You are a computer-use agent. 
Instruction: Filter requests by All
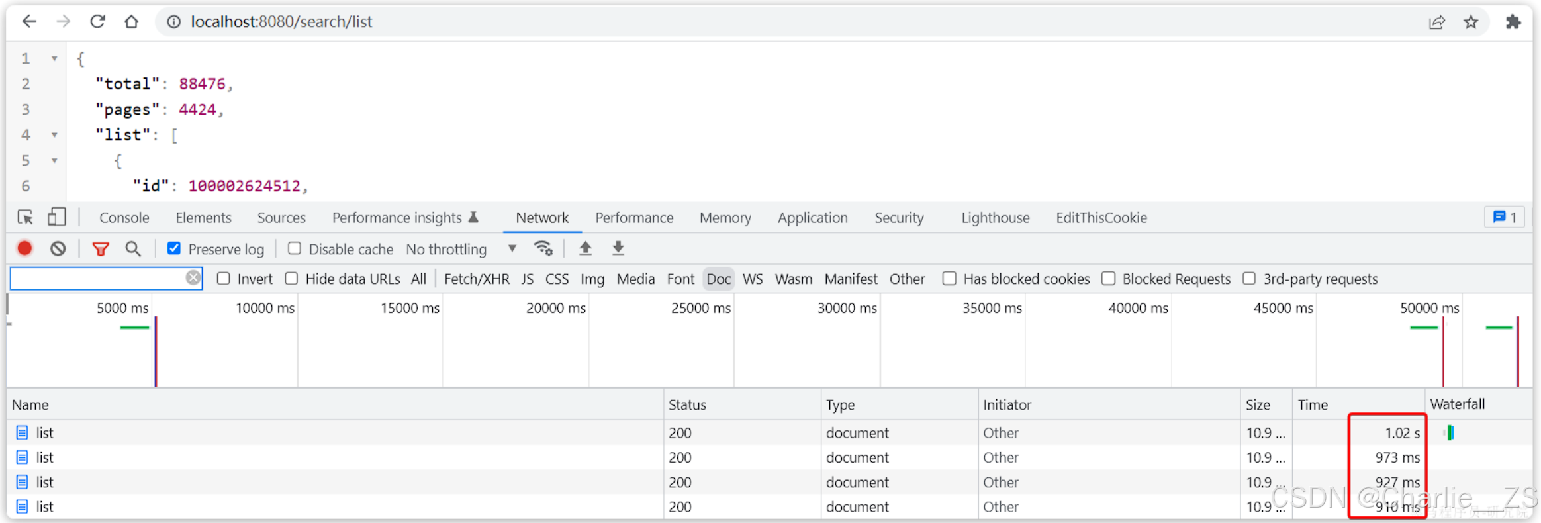418,279
